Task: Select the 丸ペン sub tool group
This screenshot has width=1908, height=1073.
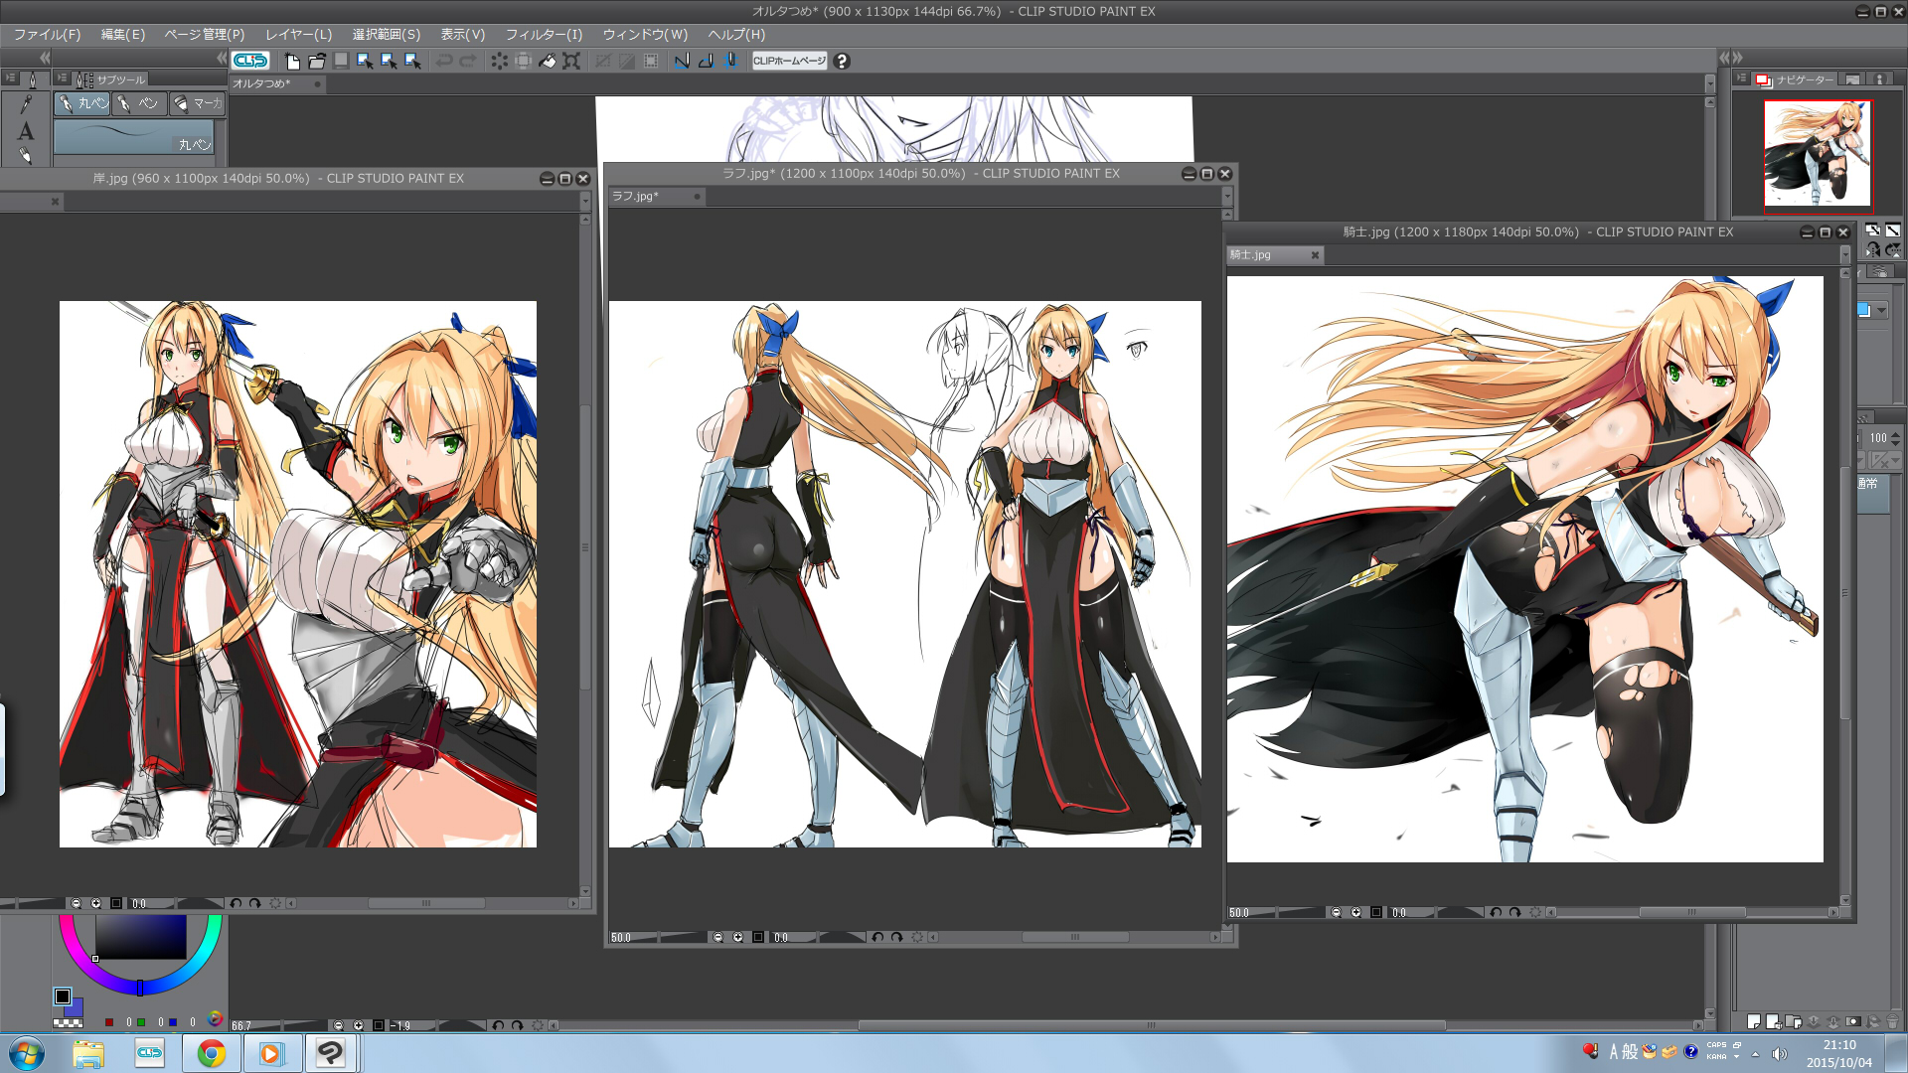Action: (82, 103)
